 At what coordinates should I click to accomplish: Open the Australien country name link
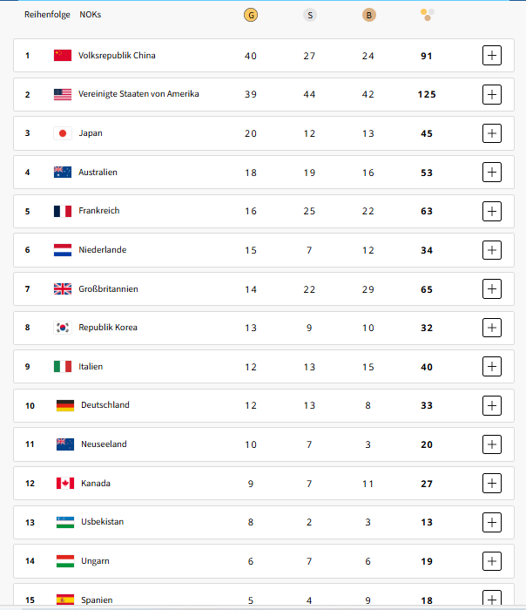tap(98, 173)
